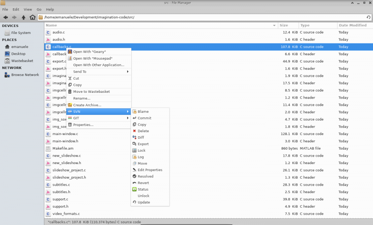373x225 pixels.
Task: Choose Unlock in the SVN submenu
Action: tap(150, 196)
